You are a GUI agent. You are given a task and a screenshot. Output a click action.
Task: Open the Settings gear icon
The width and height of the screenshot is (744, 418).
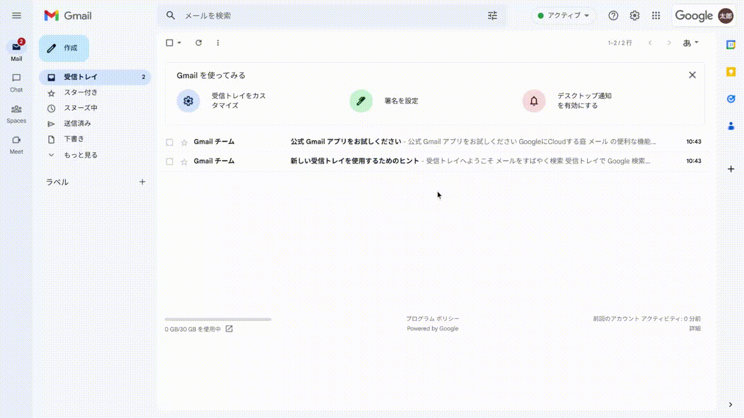click(x=635, y=16)
